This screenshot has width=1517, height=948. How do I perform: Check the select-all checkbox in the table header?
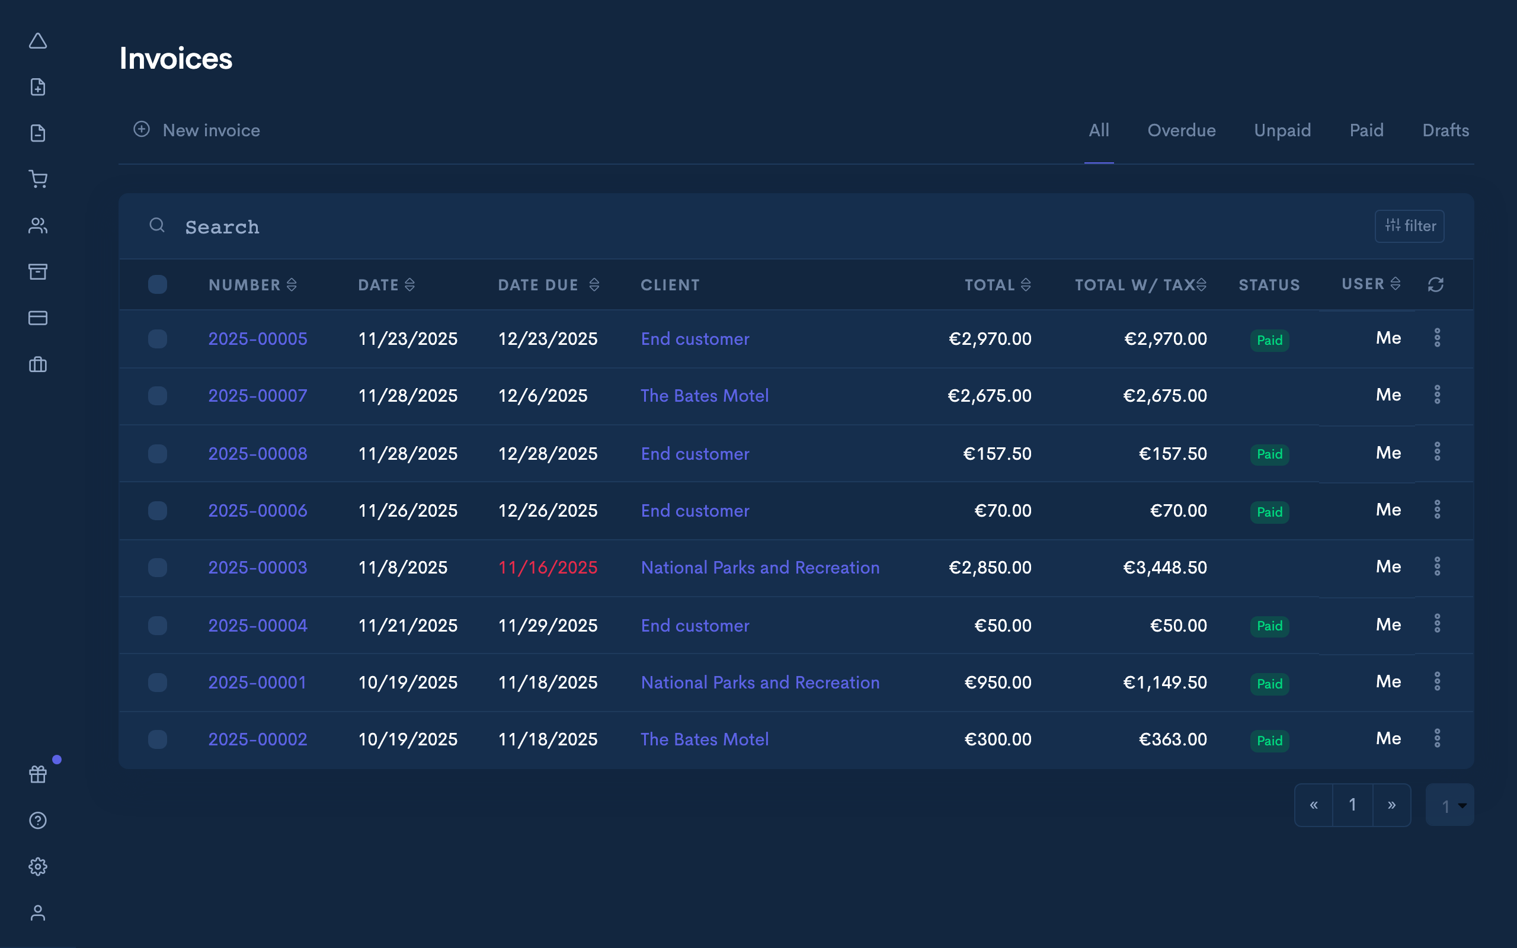point(158,284)
